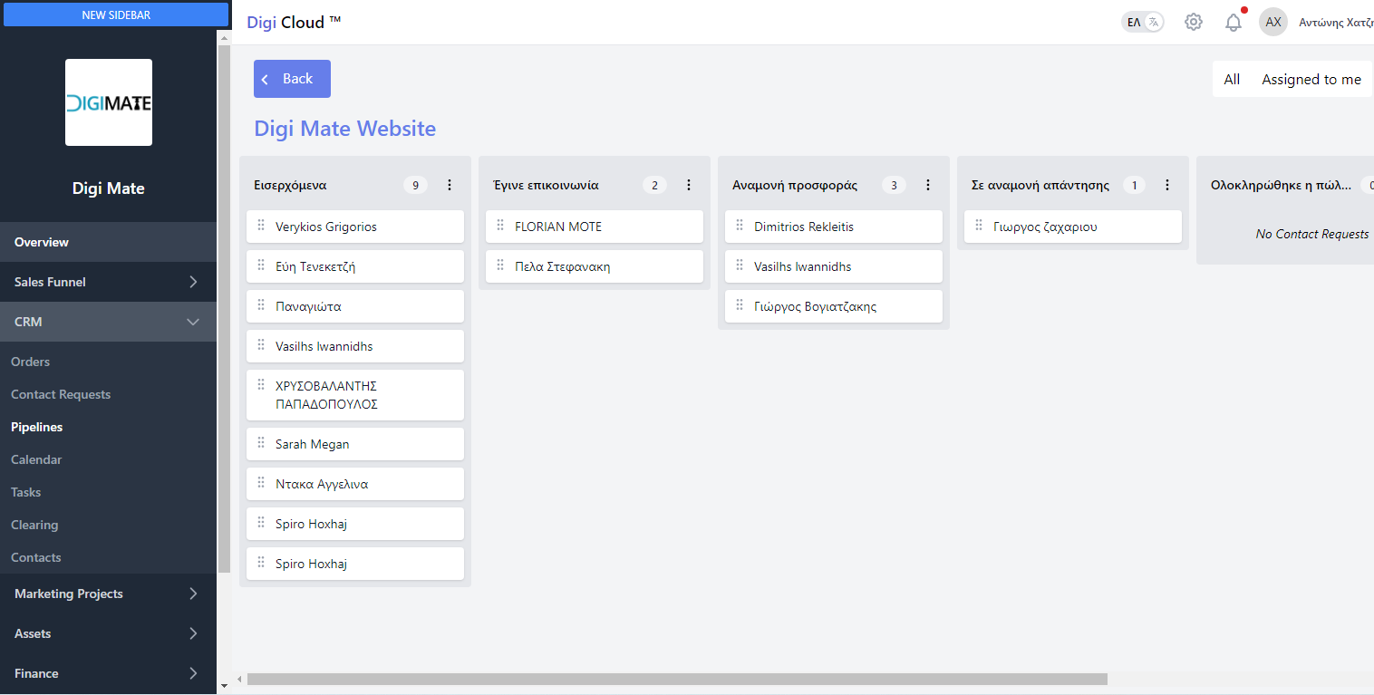Viewport: 1374px width, 695px height.
Task: Open three-dot menu for Εισερχόμενα column
Action: [450, 185]
